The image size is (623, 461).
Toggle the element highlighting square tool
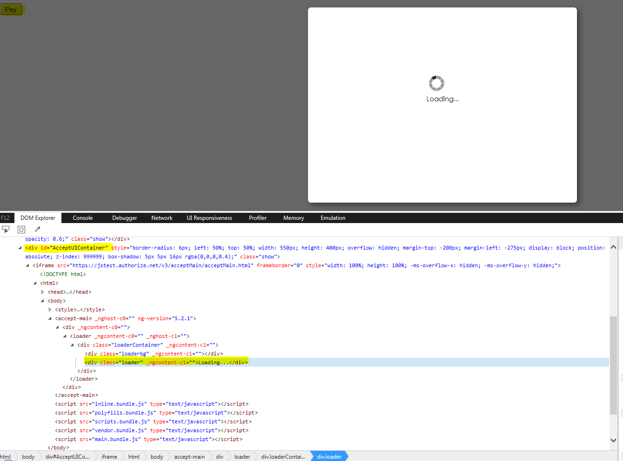point(21,229)
